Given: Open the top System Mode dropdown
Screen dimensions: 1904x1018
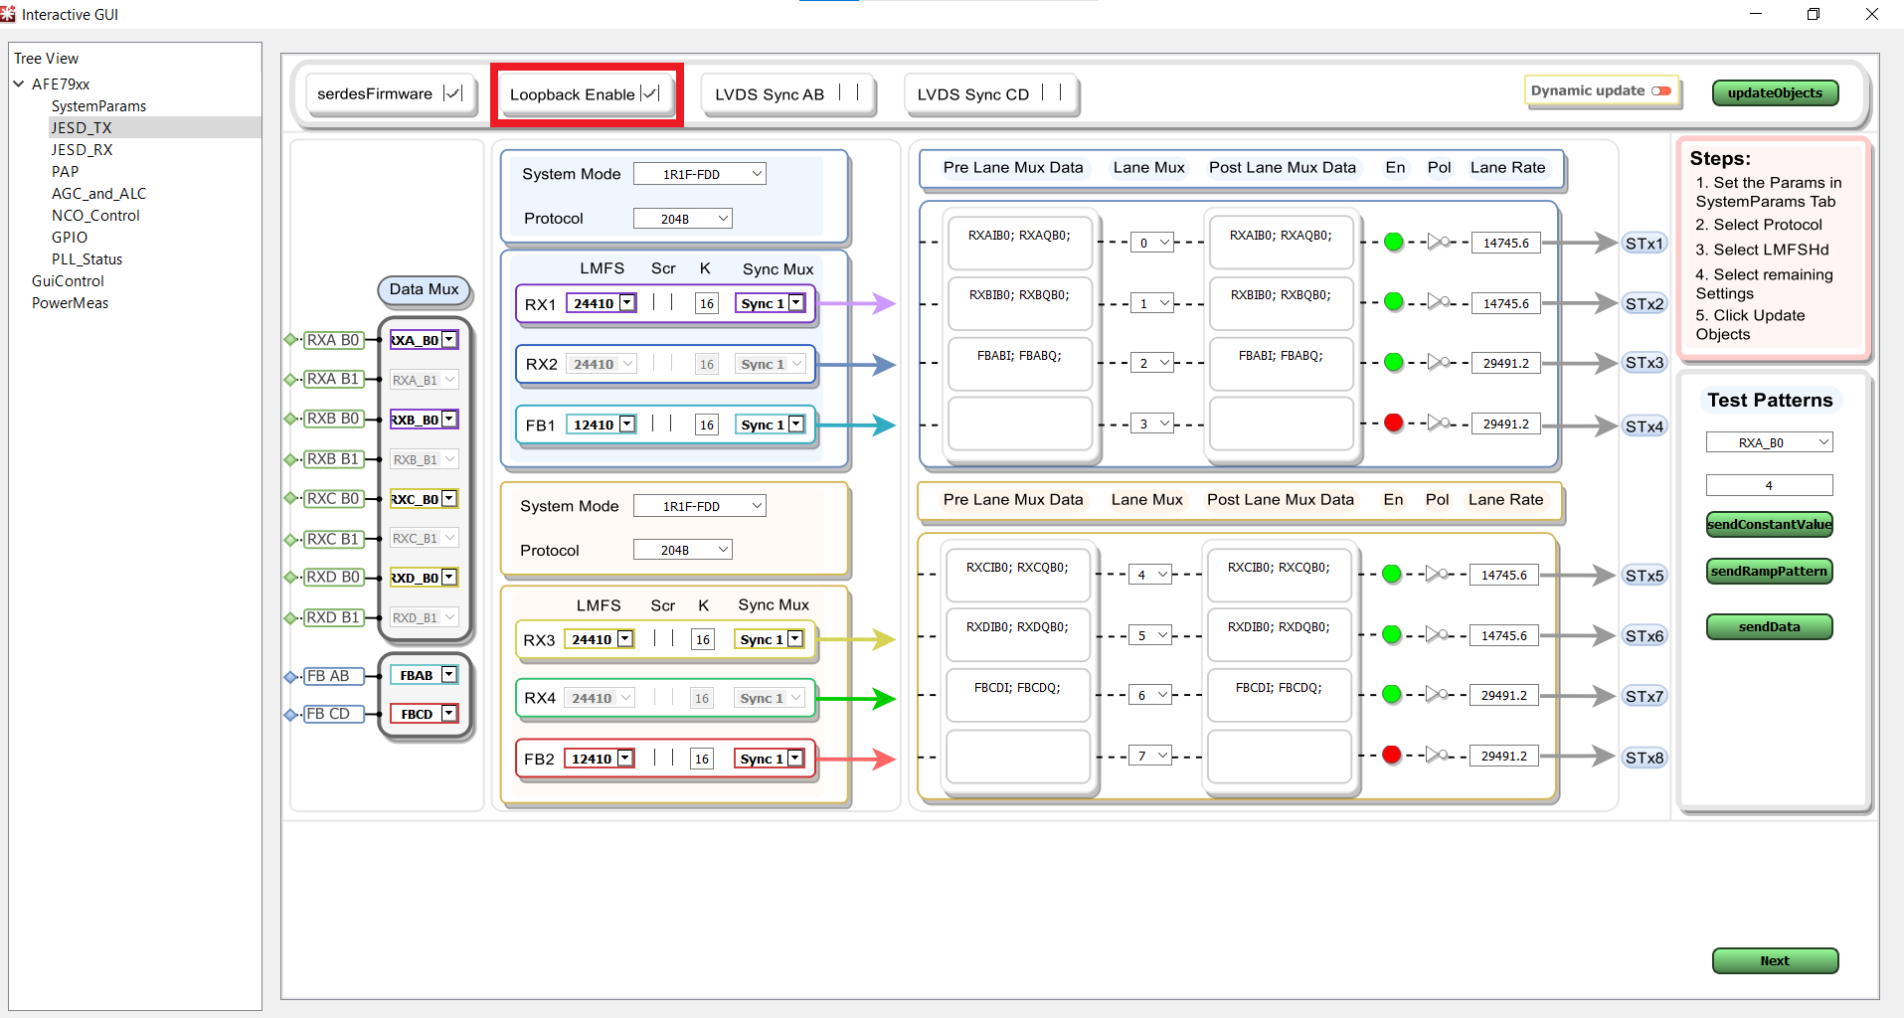Looking at the screenshot, I should (x=699, y=174).
